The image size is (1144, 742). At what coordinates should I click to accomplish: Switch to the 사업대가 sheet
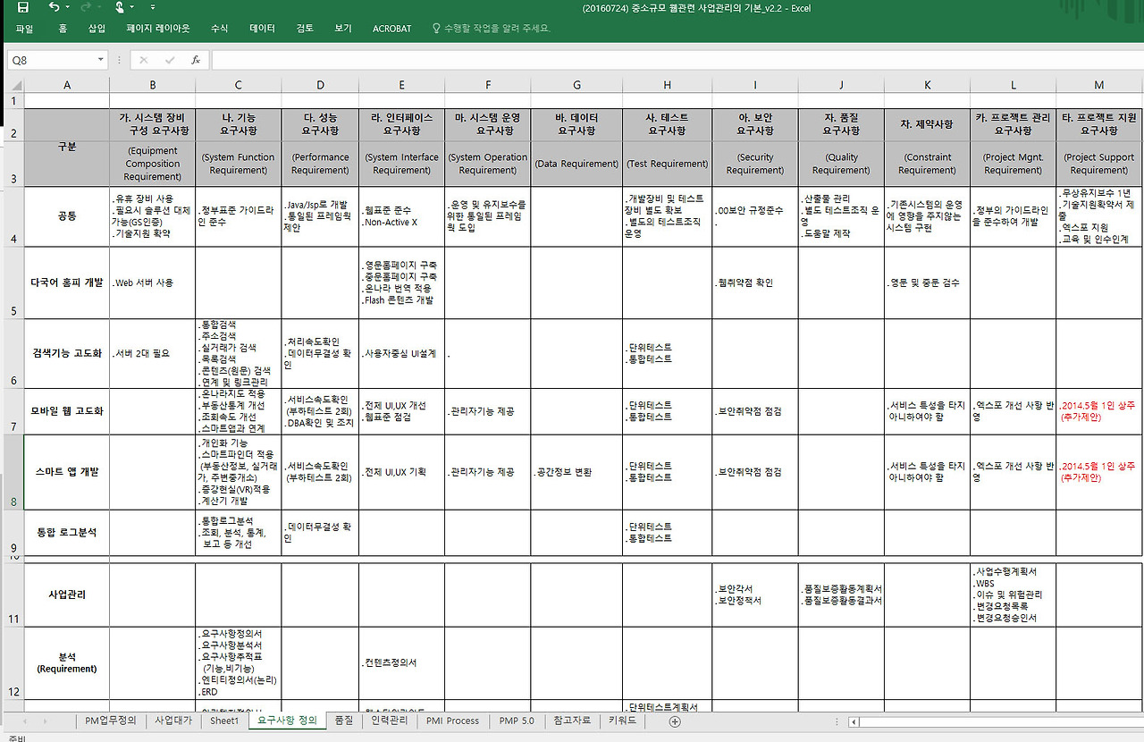pos(173,721)
